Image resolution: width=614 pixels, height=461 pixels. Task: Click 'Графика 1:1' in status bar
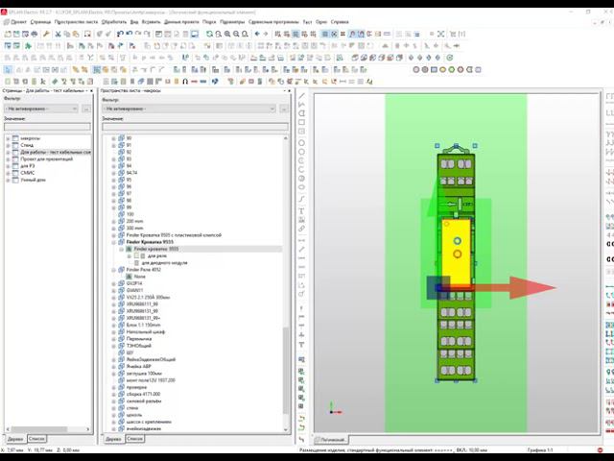tap(540, 450)
